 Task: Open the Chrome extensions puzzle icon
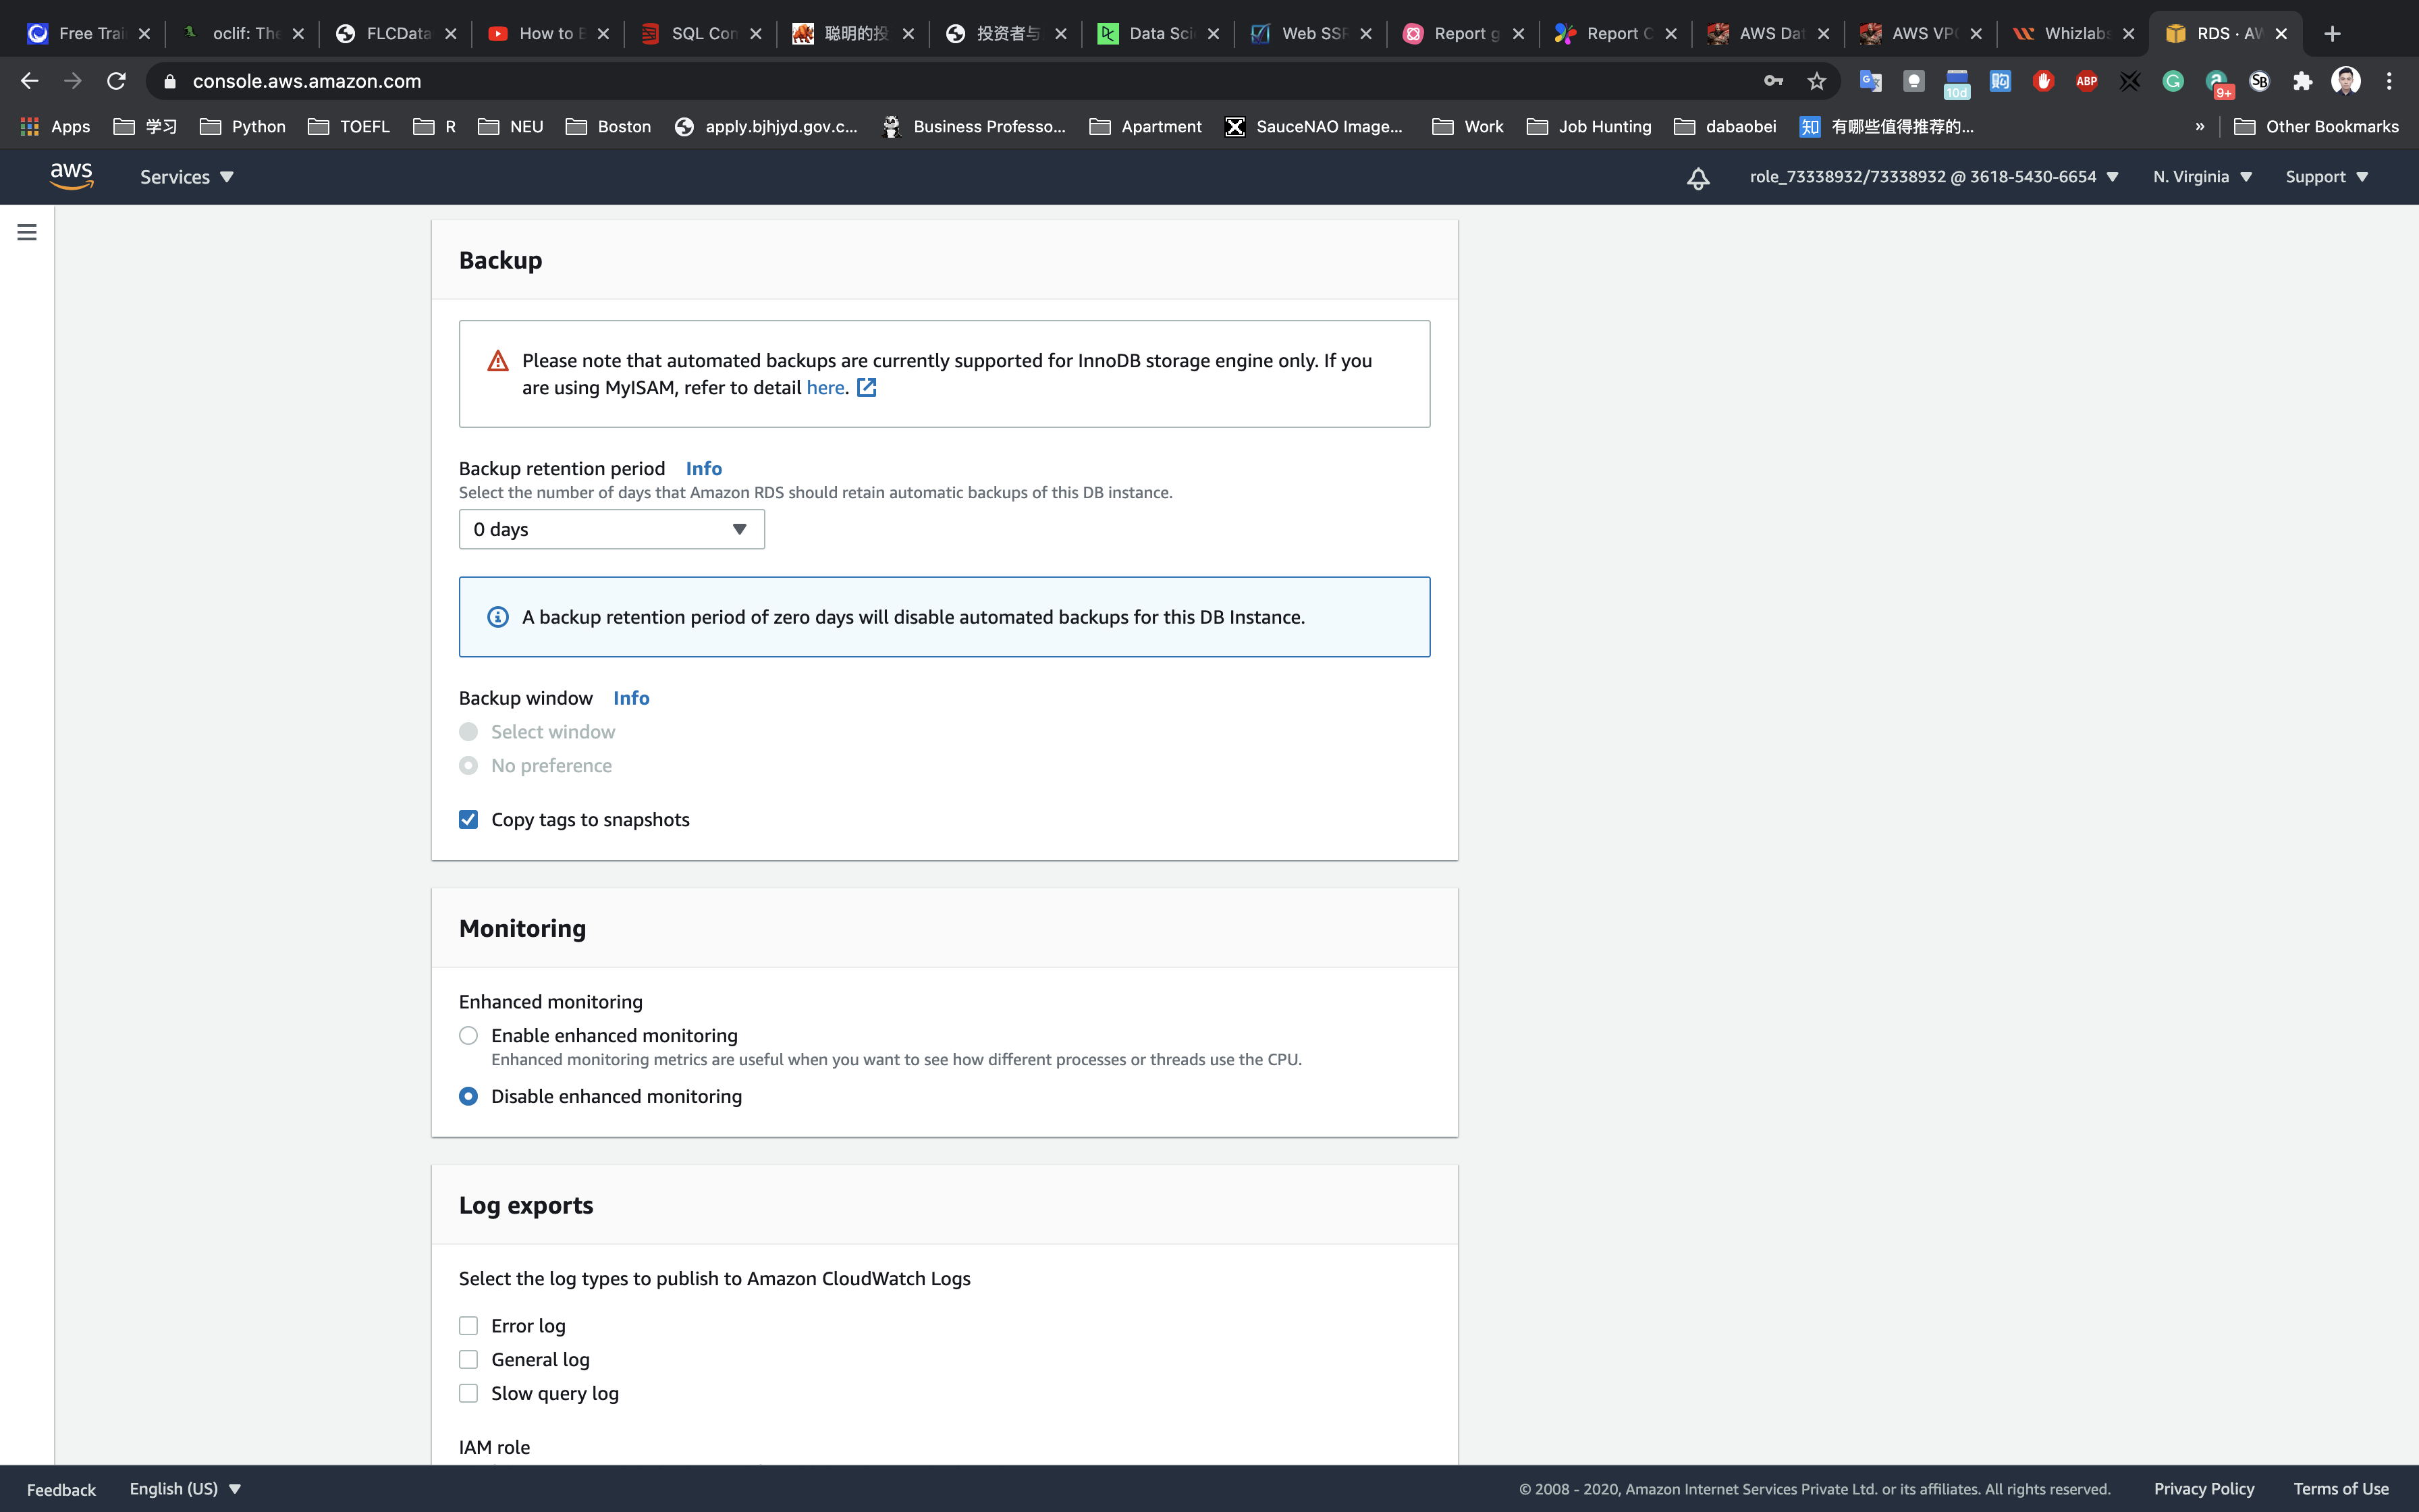point(2302,81)
